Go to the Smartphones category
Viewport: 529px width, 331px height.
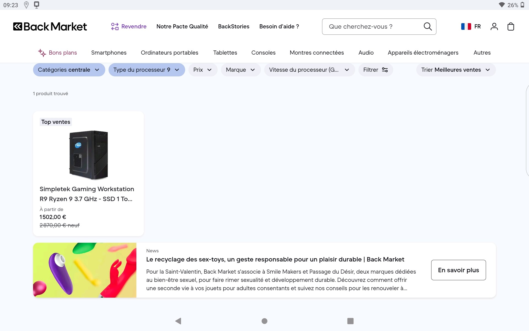pos(109,53)
